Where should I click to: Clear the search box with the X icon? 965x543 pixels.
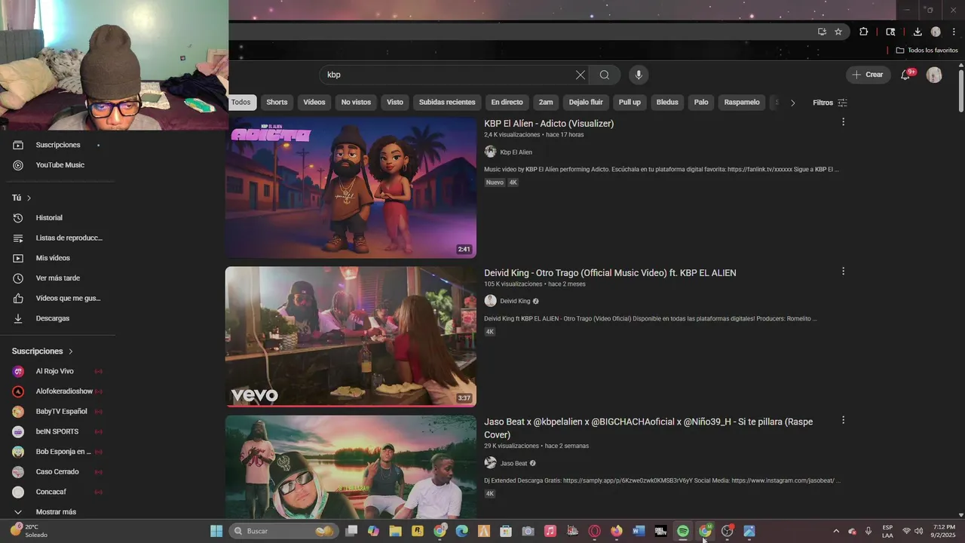click(580, 75)
